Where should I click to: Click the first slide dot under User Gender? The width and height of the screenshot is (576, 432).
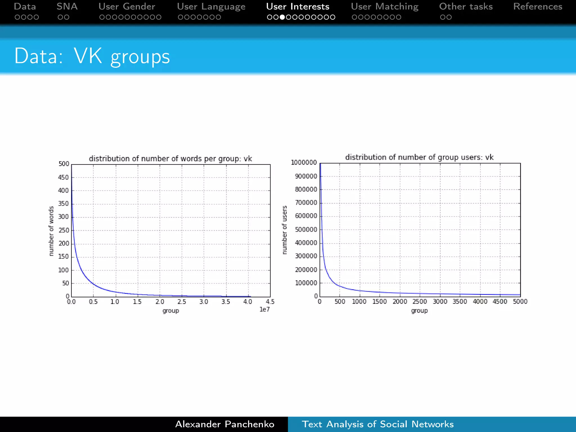pos(102,17)
